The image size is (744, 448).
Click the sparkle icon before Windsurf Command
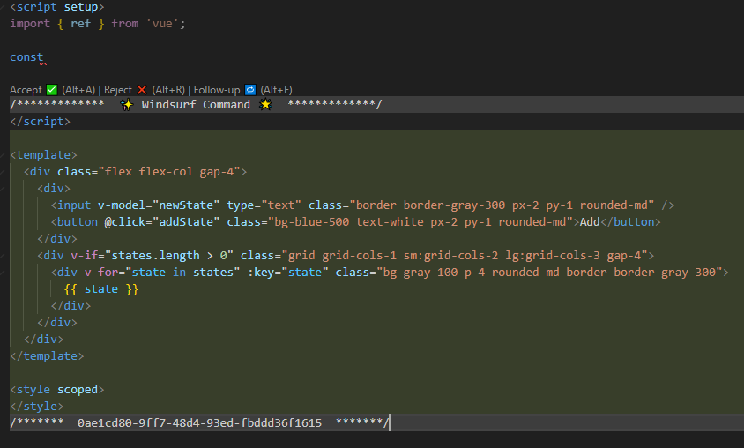point(126,105)
